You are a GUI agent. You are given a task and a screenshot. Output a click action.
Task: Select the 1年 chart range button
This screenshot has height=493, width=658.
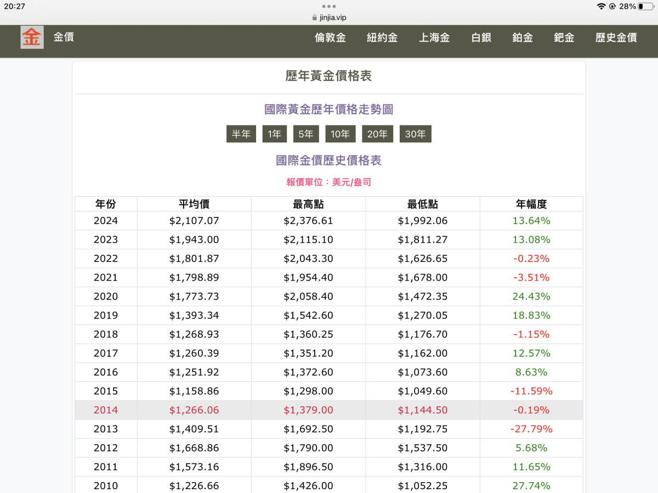(x=275, y=134)
